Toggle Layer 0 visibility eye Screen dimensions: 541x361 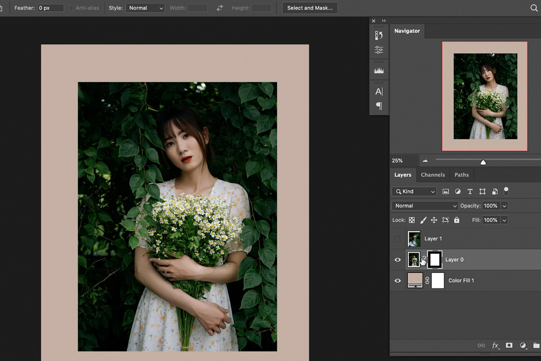click(397, 259)
